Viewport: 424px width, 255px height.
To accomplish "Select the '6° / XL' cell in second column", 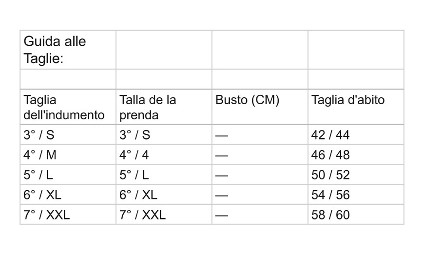I will pyautogui.click(x=164, y=195).
